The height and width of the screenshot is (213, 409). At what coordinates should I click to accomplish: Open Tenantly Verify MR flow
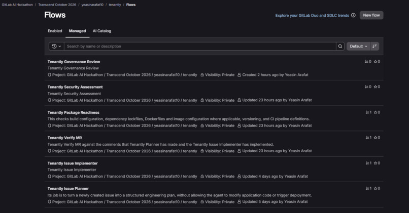click(64, 138)
